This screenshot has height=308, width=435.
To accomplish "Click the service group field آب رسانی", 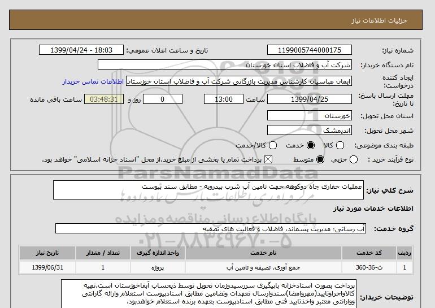I will [x=211, y=229].
